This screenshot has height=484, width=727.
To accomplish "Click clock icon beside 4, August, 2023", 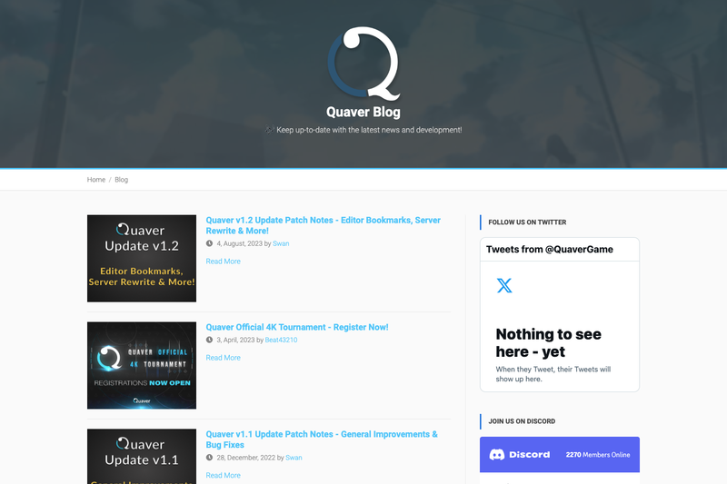I will 210,243.
